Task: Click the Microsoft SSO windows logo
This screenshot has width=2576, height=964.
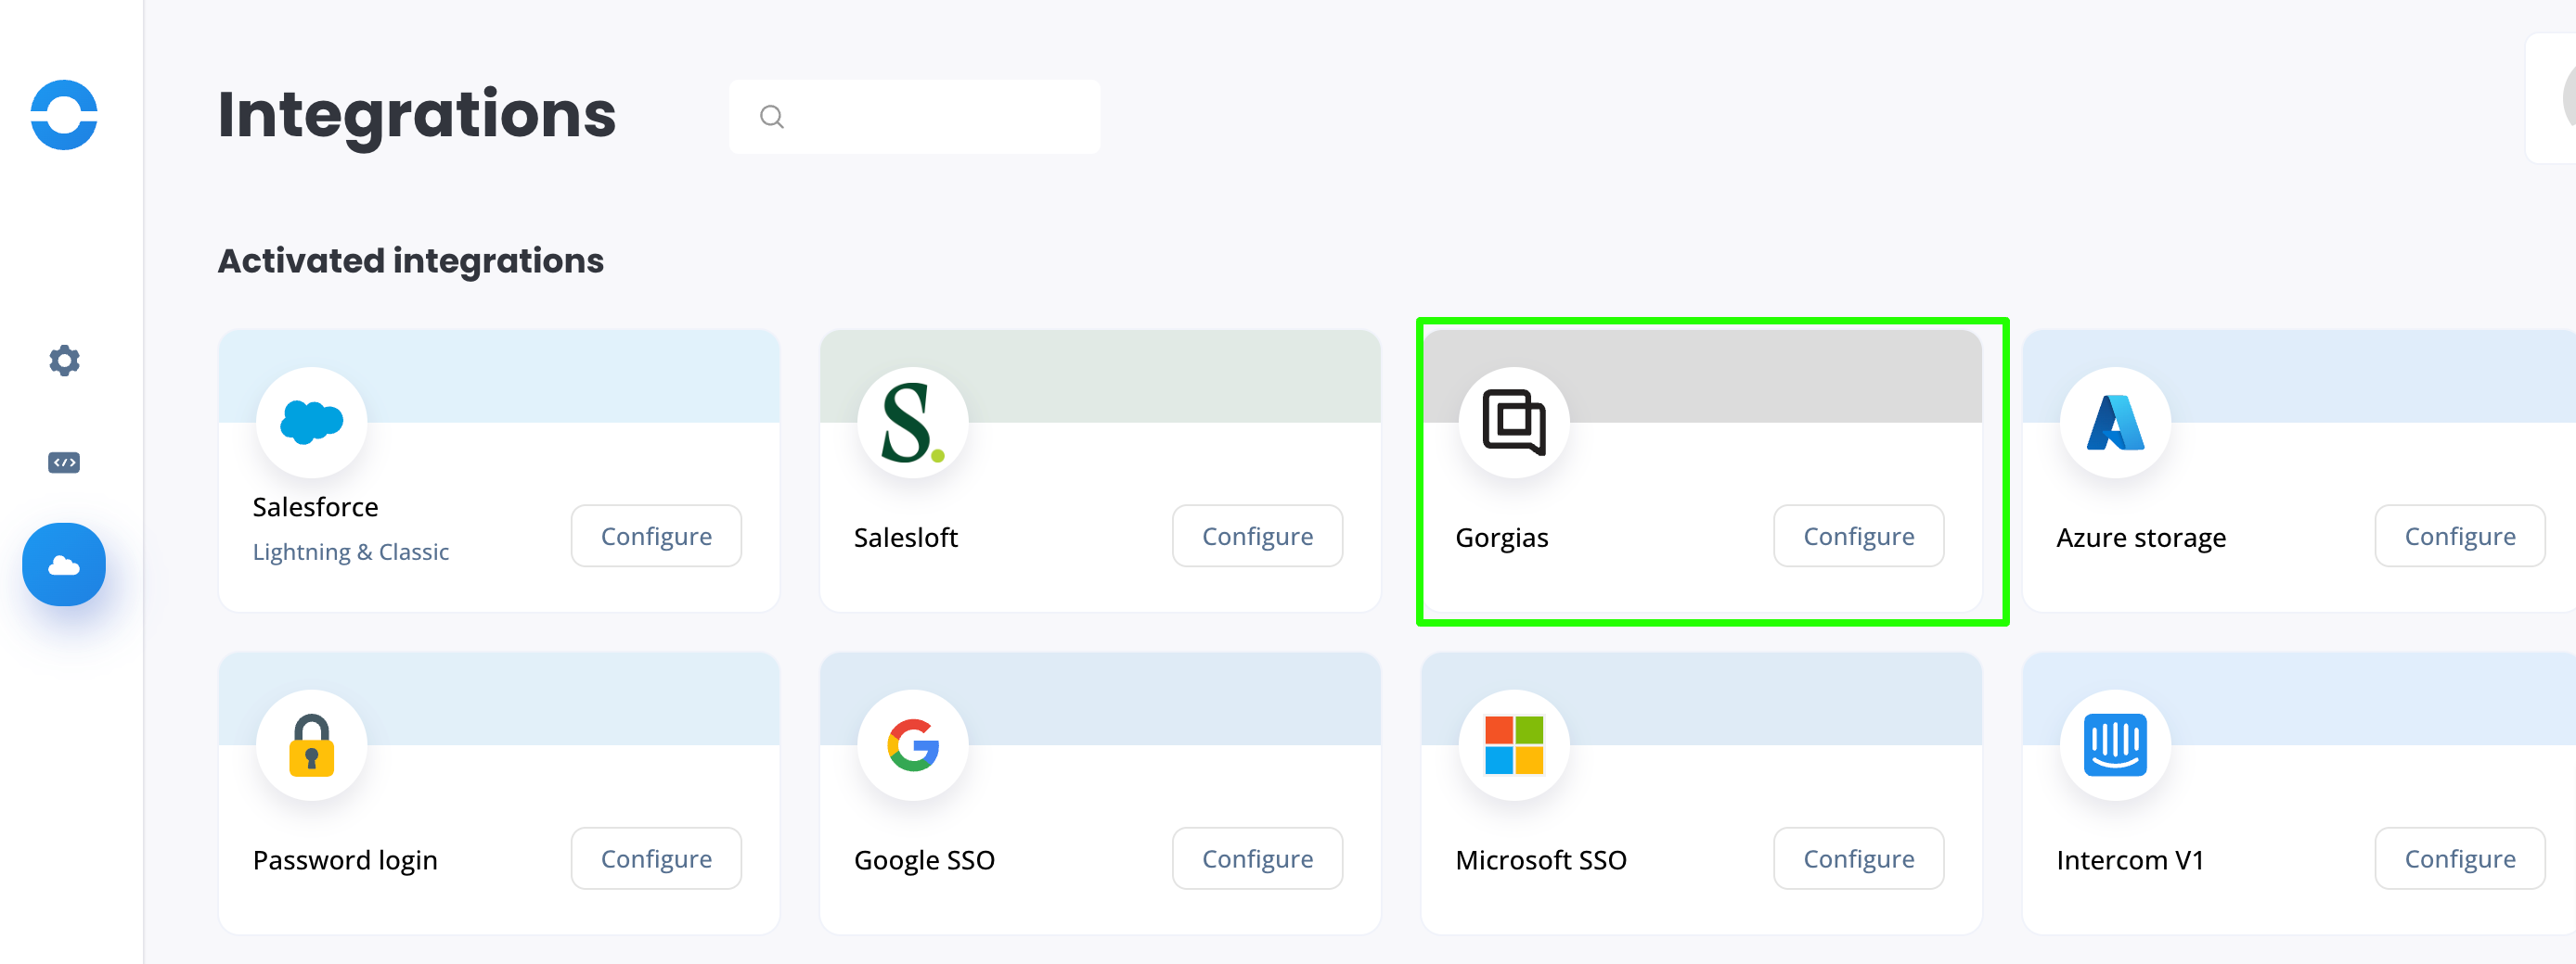Action: [1514, 745]
